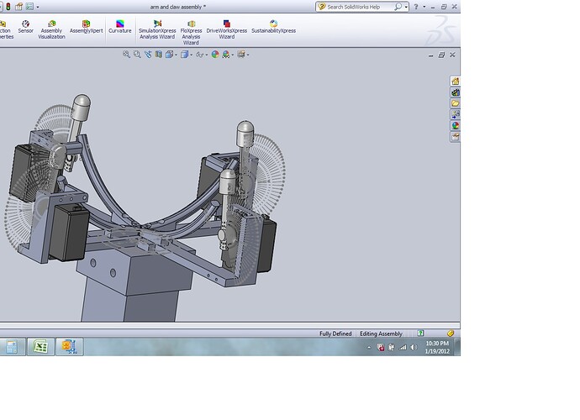Image resolution: width=580 pixels, height=420 pixels.
Task: Click Hide/Show Items glasses icon
Action: point(200,55)
